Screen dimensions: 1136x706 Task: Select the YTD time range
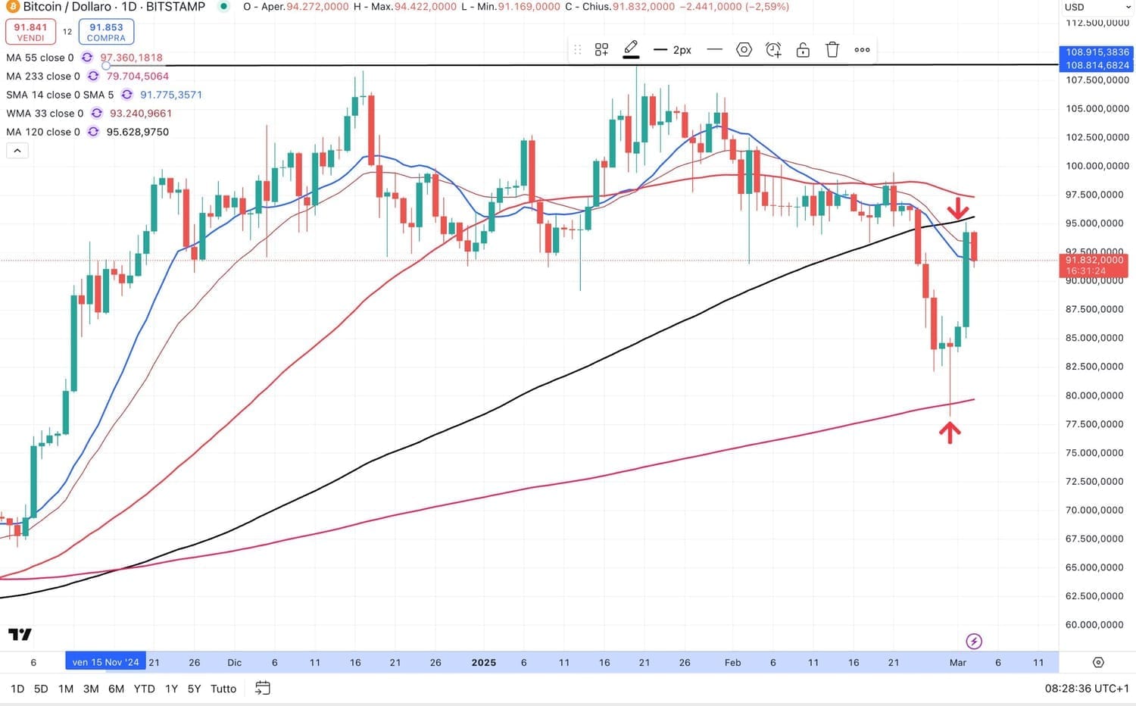pos(144,689)
